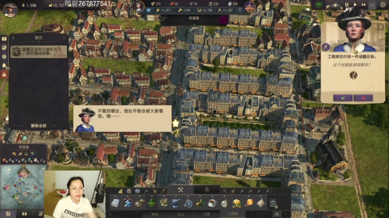Choose the heavy cannon building icon
The width and height of the screenshot is (389, 218).
(176, 203)
